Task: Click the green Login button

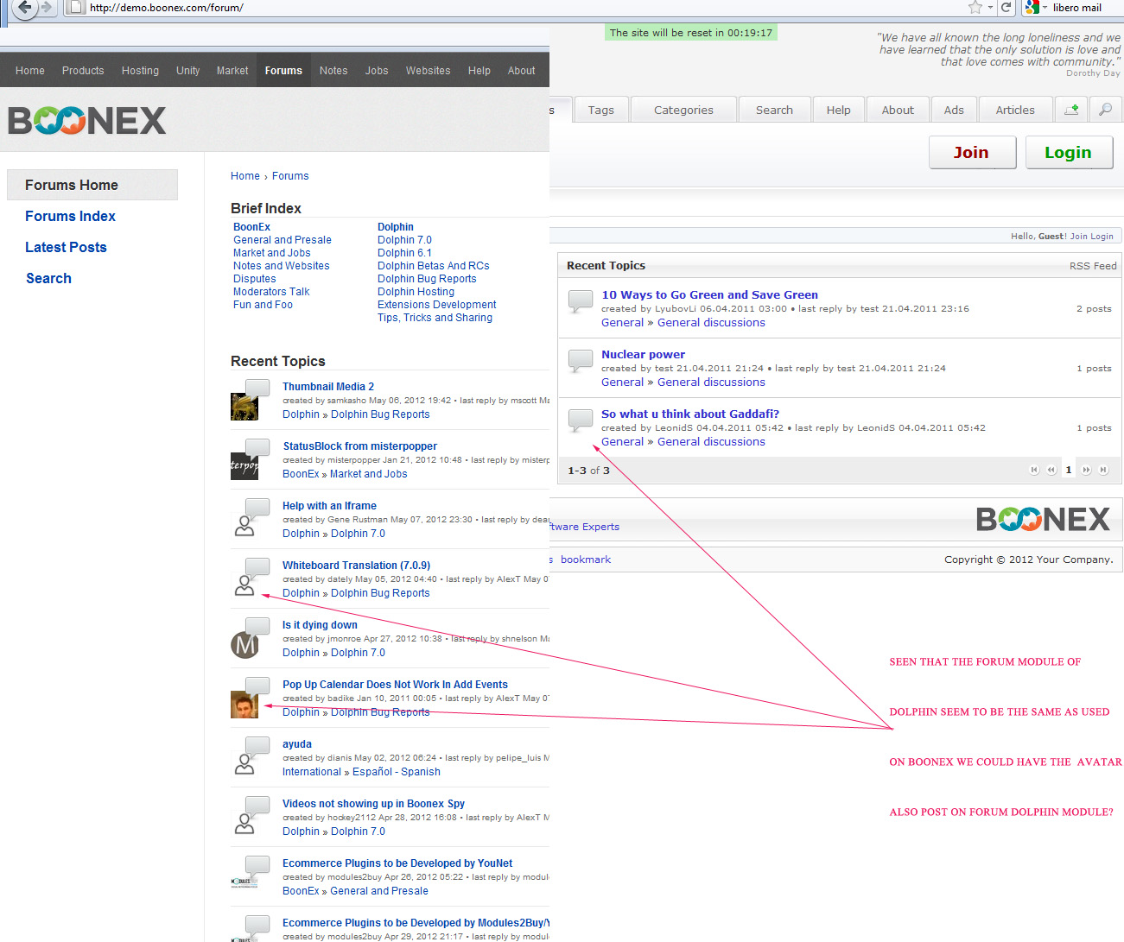Action: (1068, 153)
